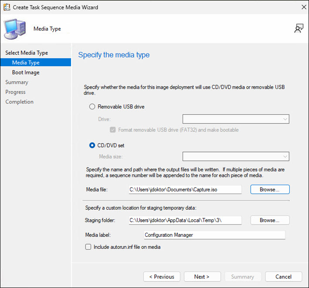Select Media Type in the left navigation
This screenshot has width=309, height=288.
[26, 63]
